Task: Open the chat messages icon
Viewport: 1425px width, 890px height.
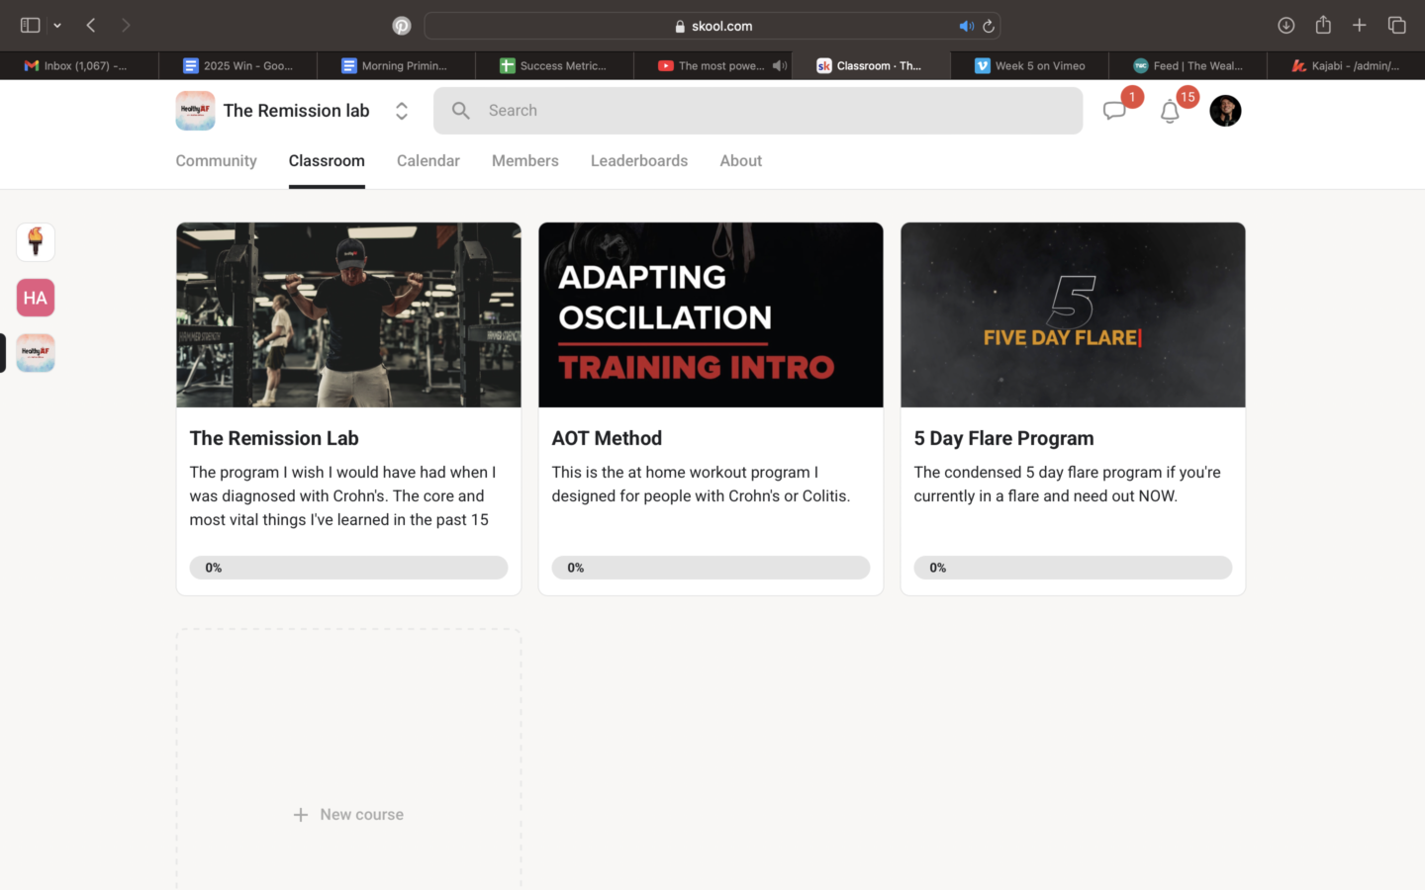Action: coord(1114,111)
